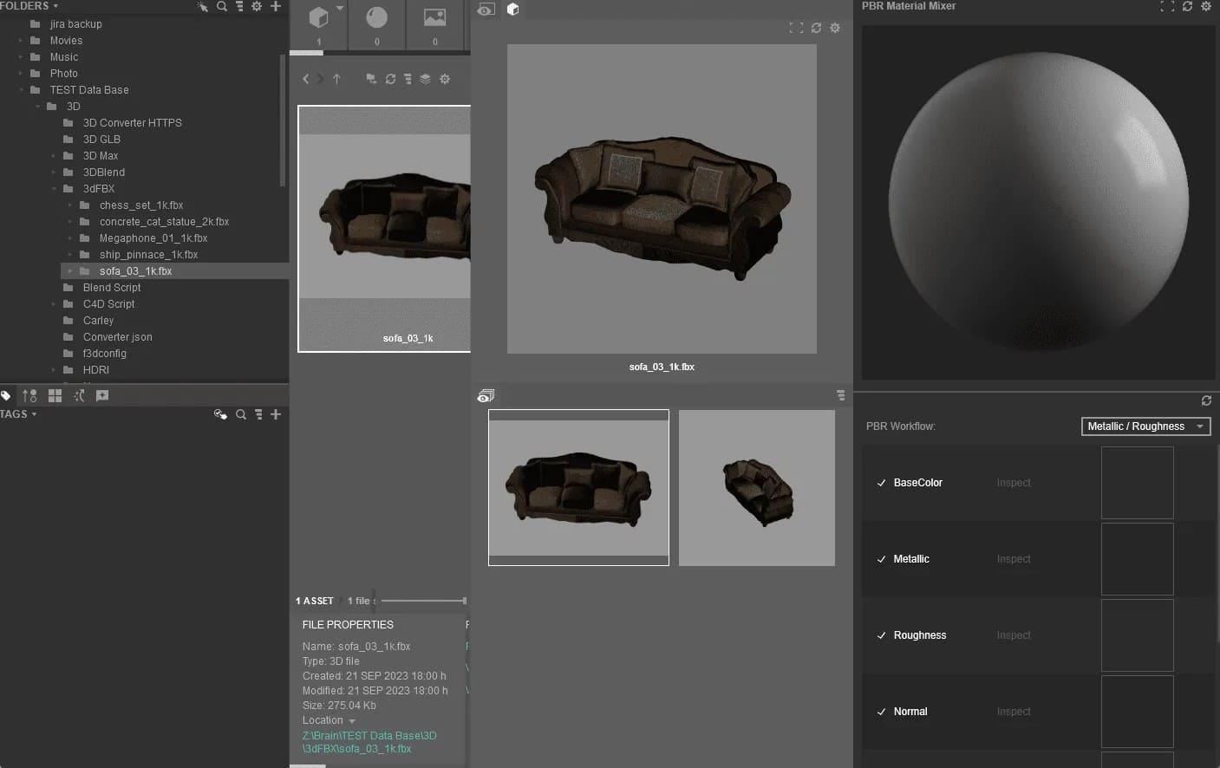Toggle the Metallic map checkmark
The height and width of the screenshot is (768, 1220).
[881, 559]
